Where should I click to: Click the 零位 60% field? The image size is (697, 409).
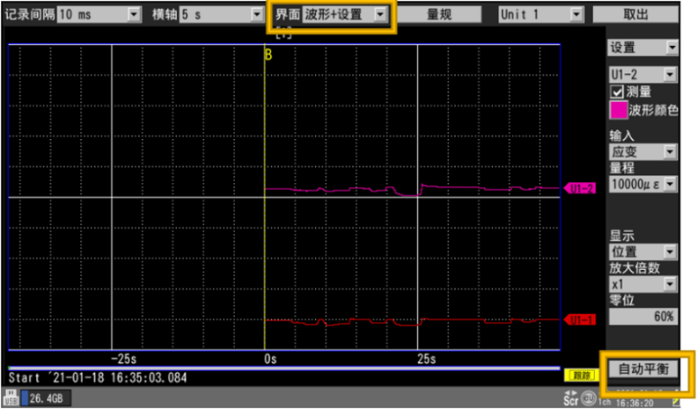click(644, 317)
